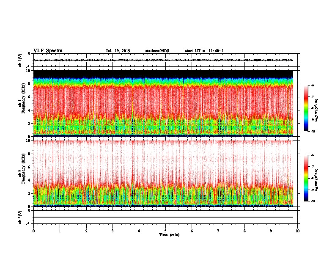The height and width of the screenshot is (259, 335).
Task: Click the "-10" label on ch.2 colorbar
Action: [x=313, y=201]
